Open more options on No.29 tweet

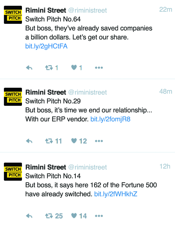pos(99,141)
